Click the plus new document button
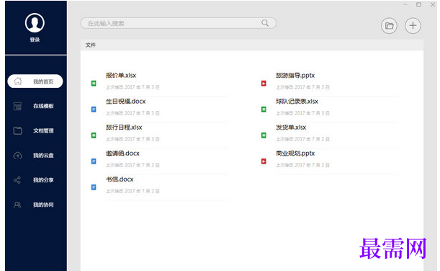This screenshot has height=271, width=440. pos(413,25)
